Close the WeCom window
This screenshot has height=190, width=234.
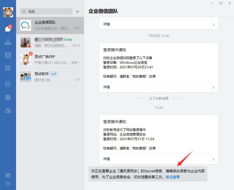point(230,3)
